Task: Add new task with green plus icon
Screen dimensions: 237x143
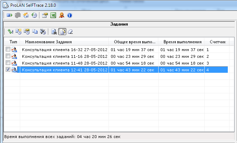Action: (10, 32)
